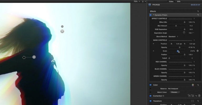The image size is (202, 105).
Task: Open the viewer zoom 72% dropdown
Action: coord(137,1)
